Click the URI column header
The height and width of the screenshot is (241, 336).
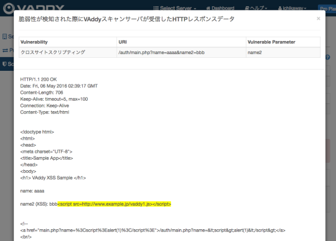[x=181, y=42]
